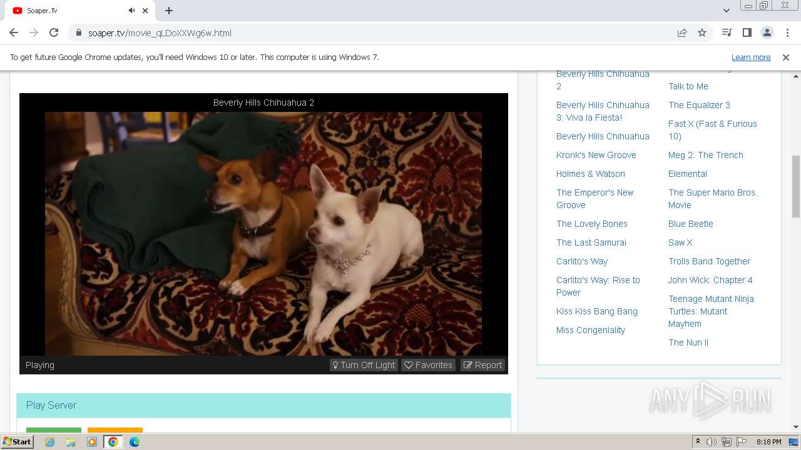Image resolution: width=801 pixels, height=450 pixels.
Task: Open the Chrome side panel
Action: coord(747,32)
